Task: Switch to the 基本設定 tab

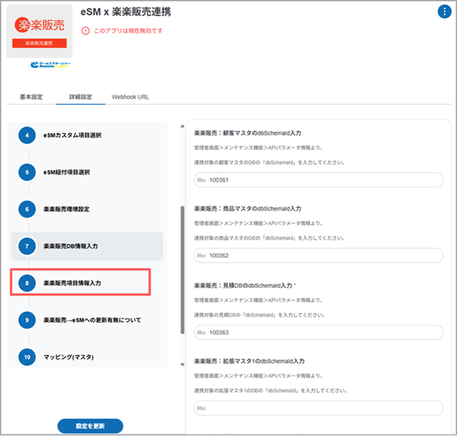Action: click(31, 97)
